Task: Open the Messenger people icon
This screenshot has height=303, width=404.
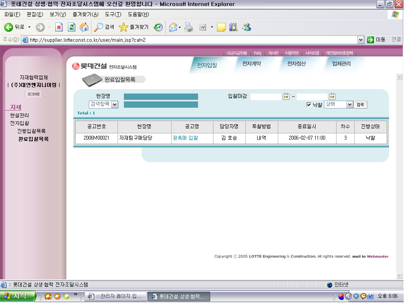Action: [247, 27]
